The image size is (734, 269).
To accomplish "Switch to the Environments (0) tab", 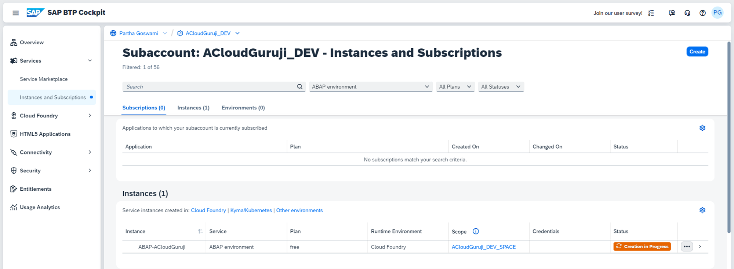I will [243, 108].
